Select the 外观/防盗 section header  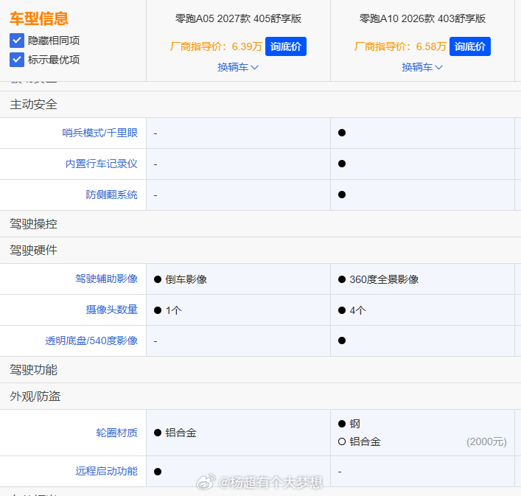35,397
